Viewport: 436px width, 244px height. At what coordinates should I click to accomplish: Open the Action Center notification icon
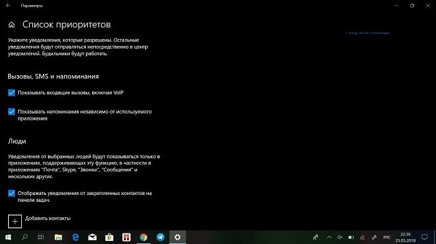point(425,237)
